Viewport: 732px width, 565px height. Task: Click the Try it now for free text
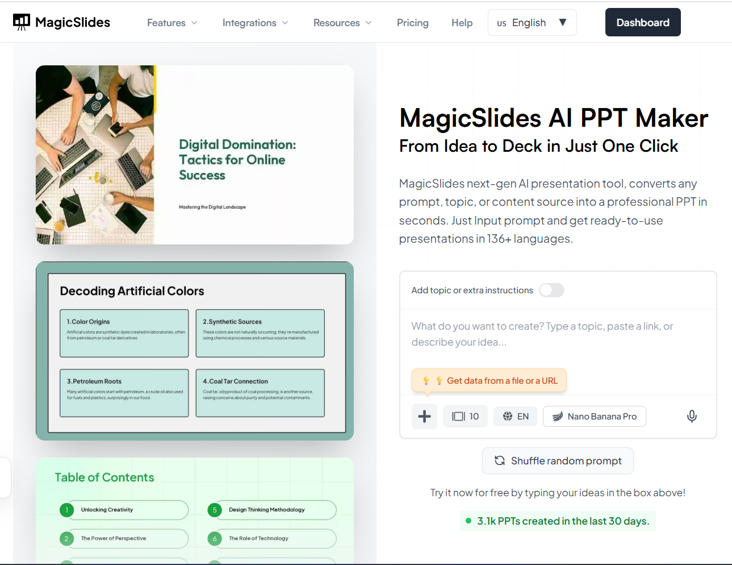tap(558, 493)
